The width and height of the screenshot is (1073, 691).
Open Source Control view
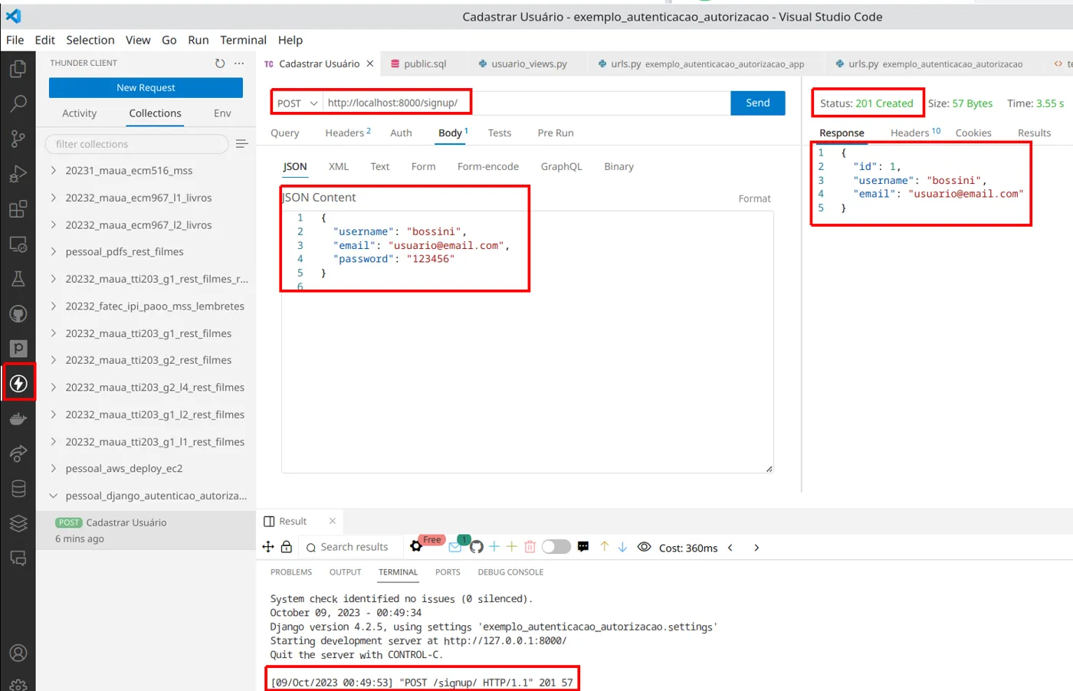pos(18,139)
